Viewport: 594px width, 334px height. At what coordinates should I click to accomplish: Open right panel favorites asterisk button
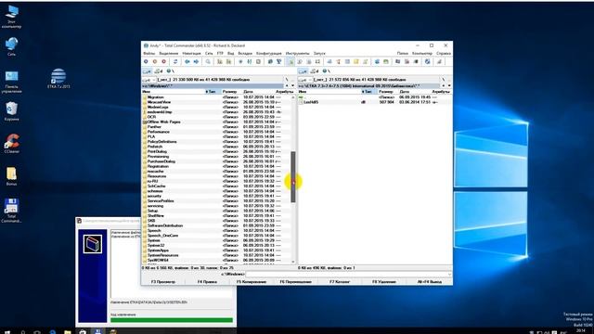click(443, 86)
